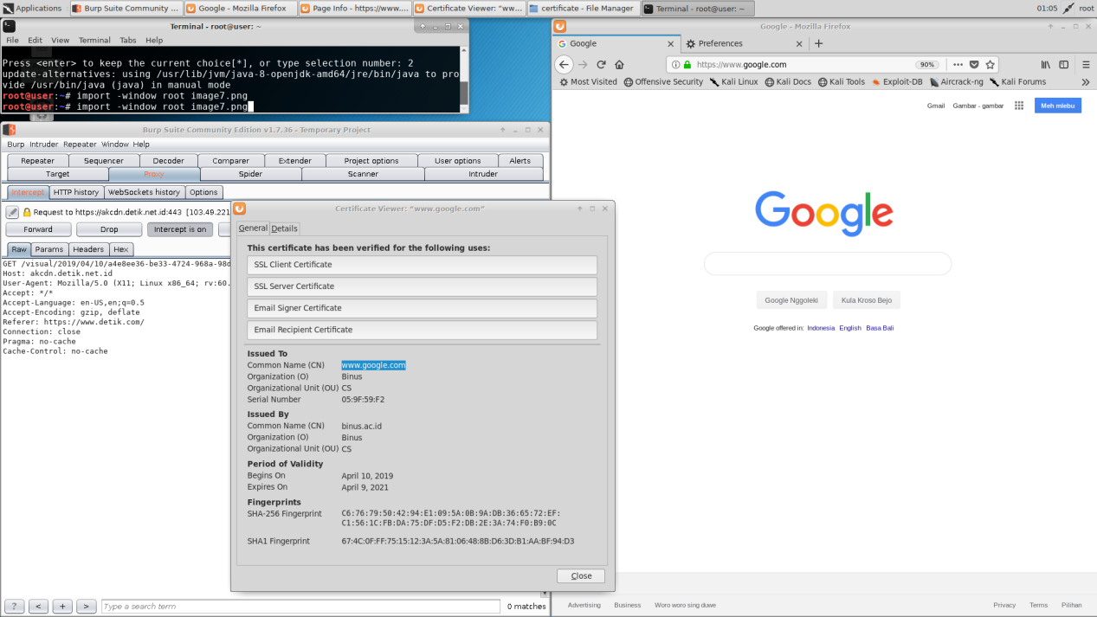
Task: Open the Intruder menu in Burp
Action: coord(43,145)
